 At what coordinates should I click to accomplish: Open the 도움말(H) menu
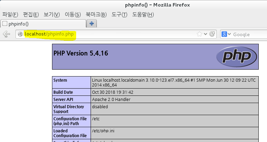pyautogui.click(x=143, y=14)
